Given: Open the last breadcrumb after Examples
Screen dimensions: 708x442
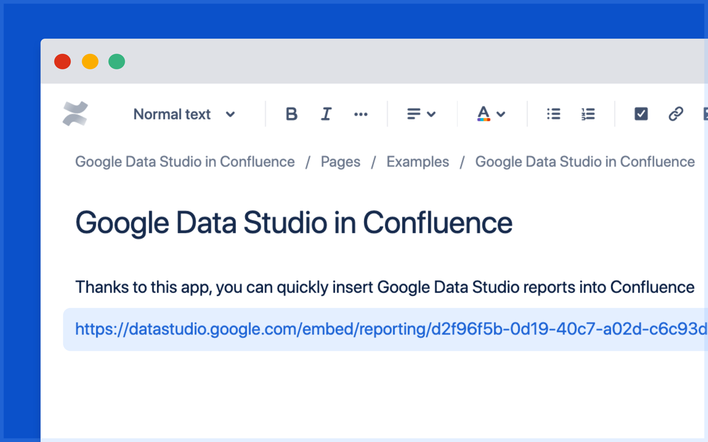Looking at the screenshot, I should coord(585,162).
